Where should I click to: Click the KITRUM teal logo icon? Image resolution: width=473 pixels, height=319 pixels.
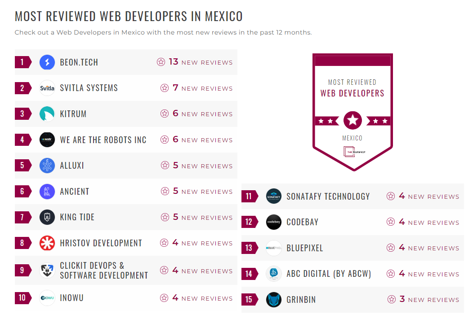tap(47, 114)
